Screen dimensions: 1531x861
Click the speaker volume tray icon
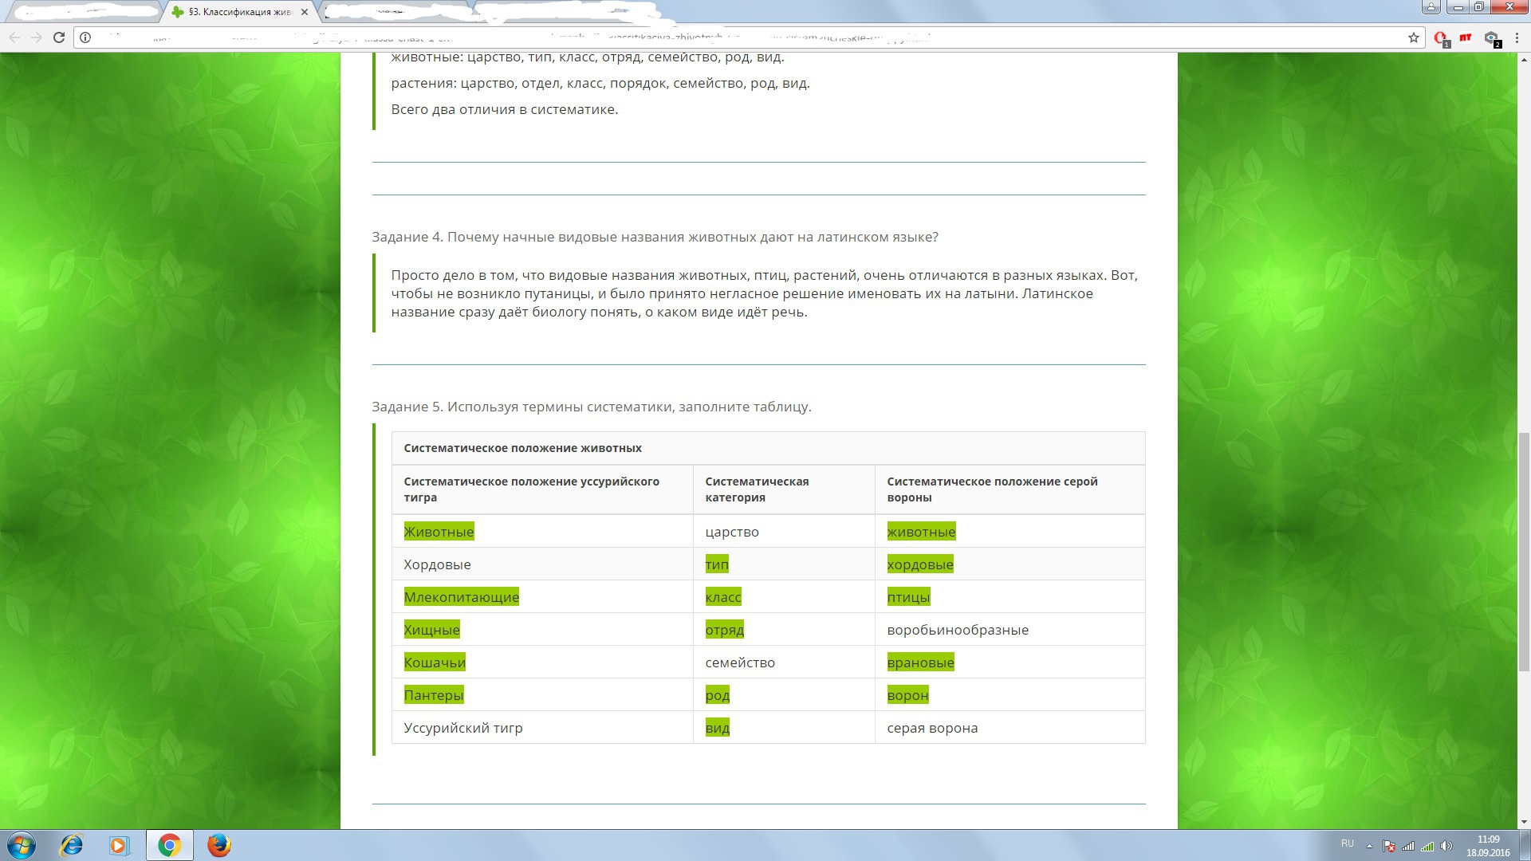[x=1446, y=846]
